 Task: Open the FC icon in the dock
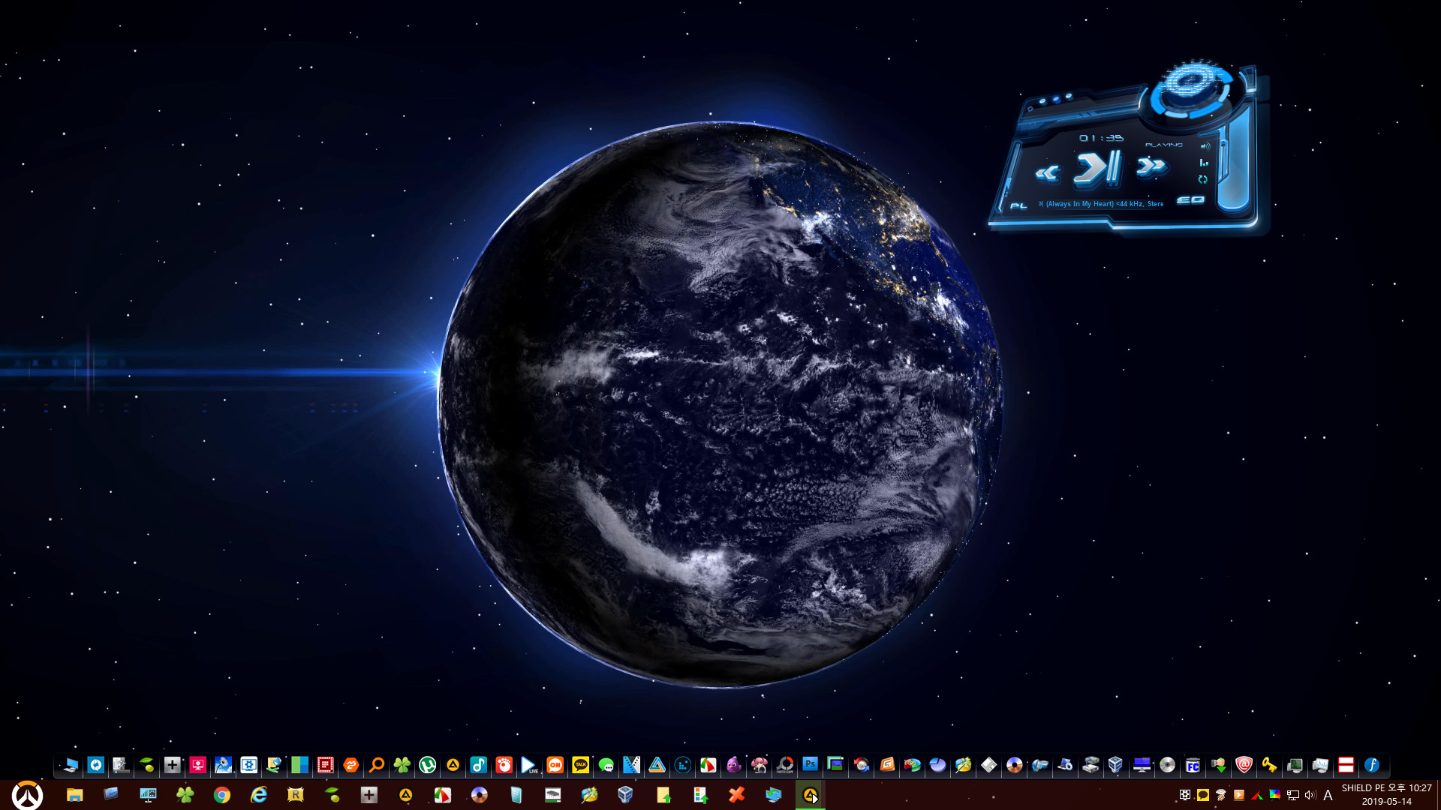click(x=1193, y=765)
